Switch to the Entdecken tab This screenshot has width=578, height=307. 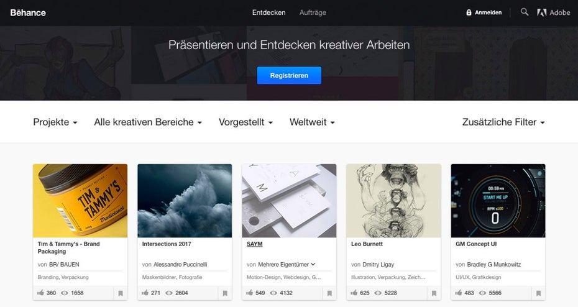pos(268,12)
